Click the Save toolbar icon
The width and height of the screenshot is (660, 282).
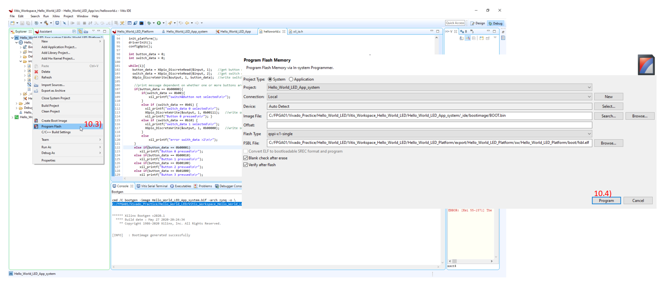point(22,23)
